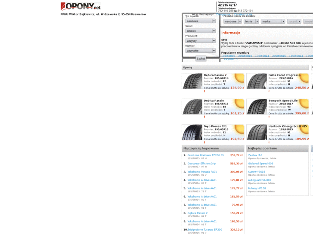
Task: Open Gislaved Speed 606 link
Action: point(260,164)
